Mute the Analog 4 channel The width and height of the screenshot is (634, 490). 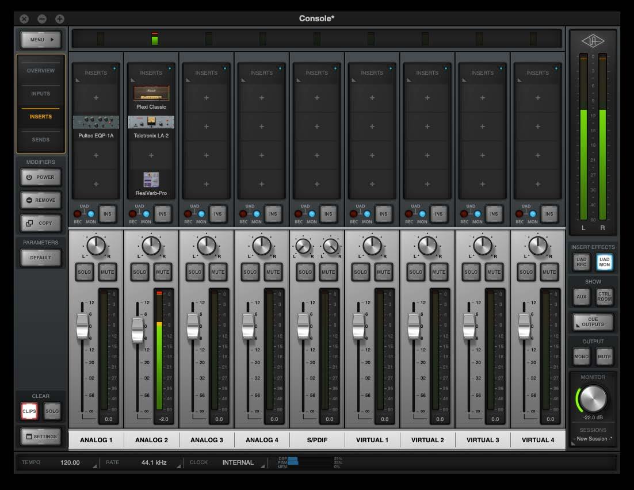pos(273,272)
